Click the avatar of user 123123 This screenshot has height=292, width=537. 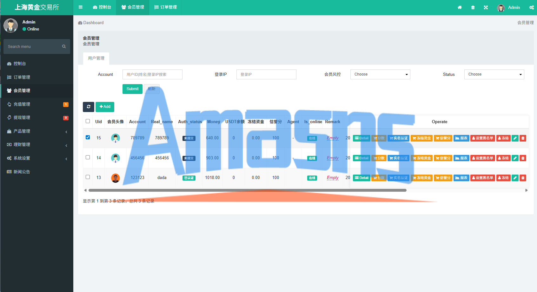[116, 178]
